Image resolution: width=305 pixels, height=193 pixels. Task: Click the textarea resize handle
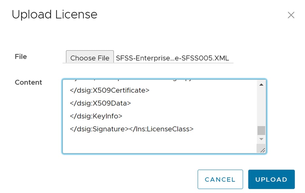point(263,150)
